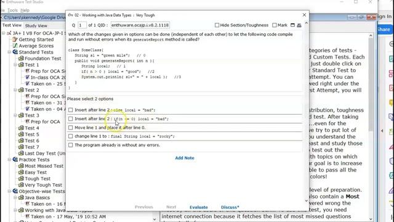Screen dimensions: 394x222
Task: Click the Test 4 icon in tree
Action: 21,128
